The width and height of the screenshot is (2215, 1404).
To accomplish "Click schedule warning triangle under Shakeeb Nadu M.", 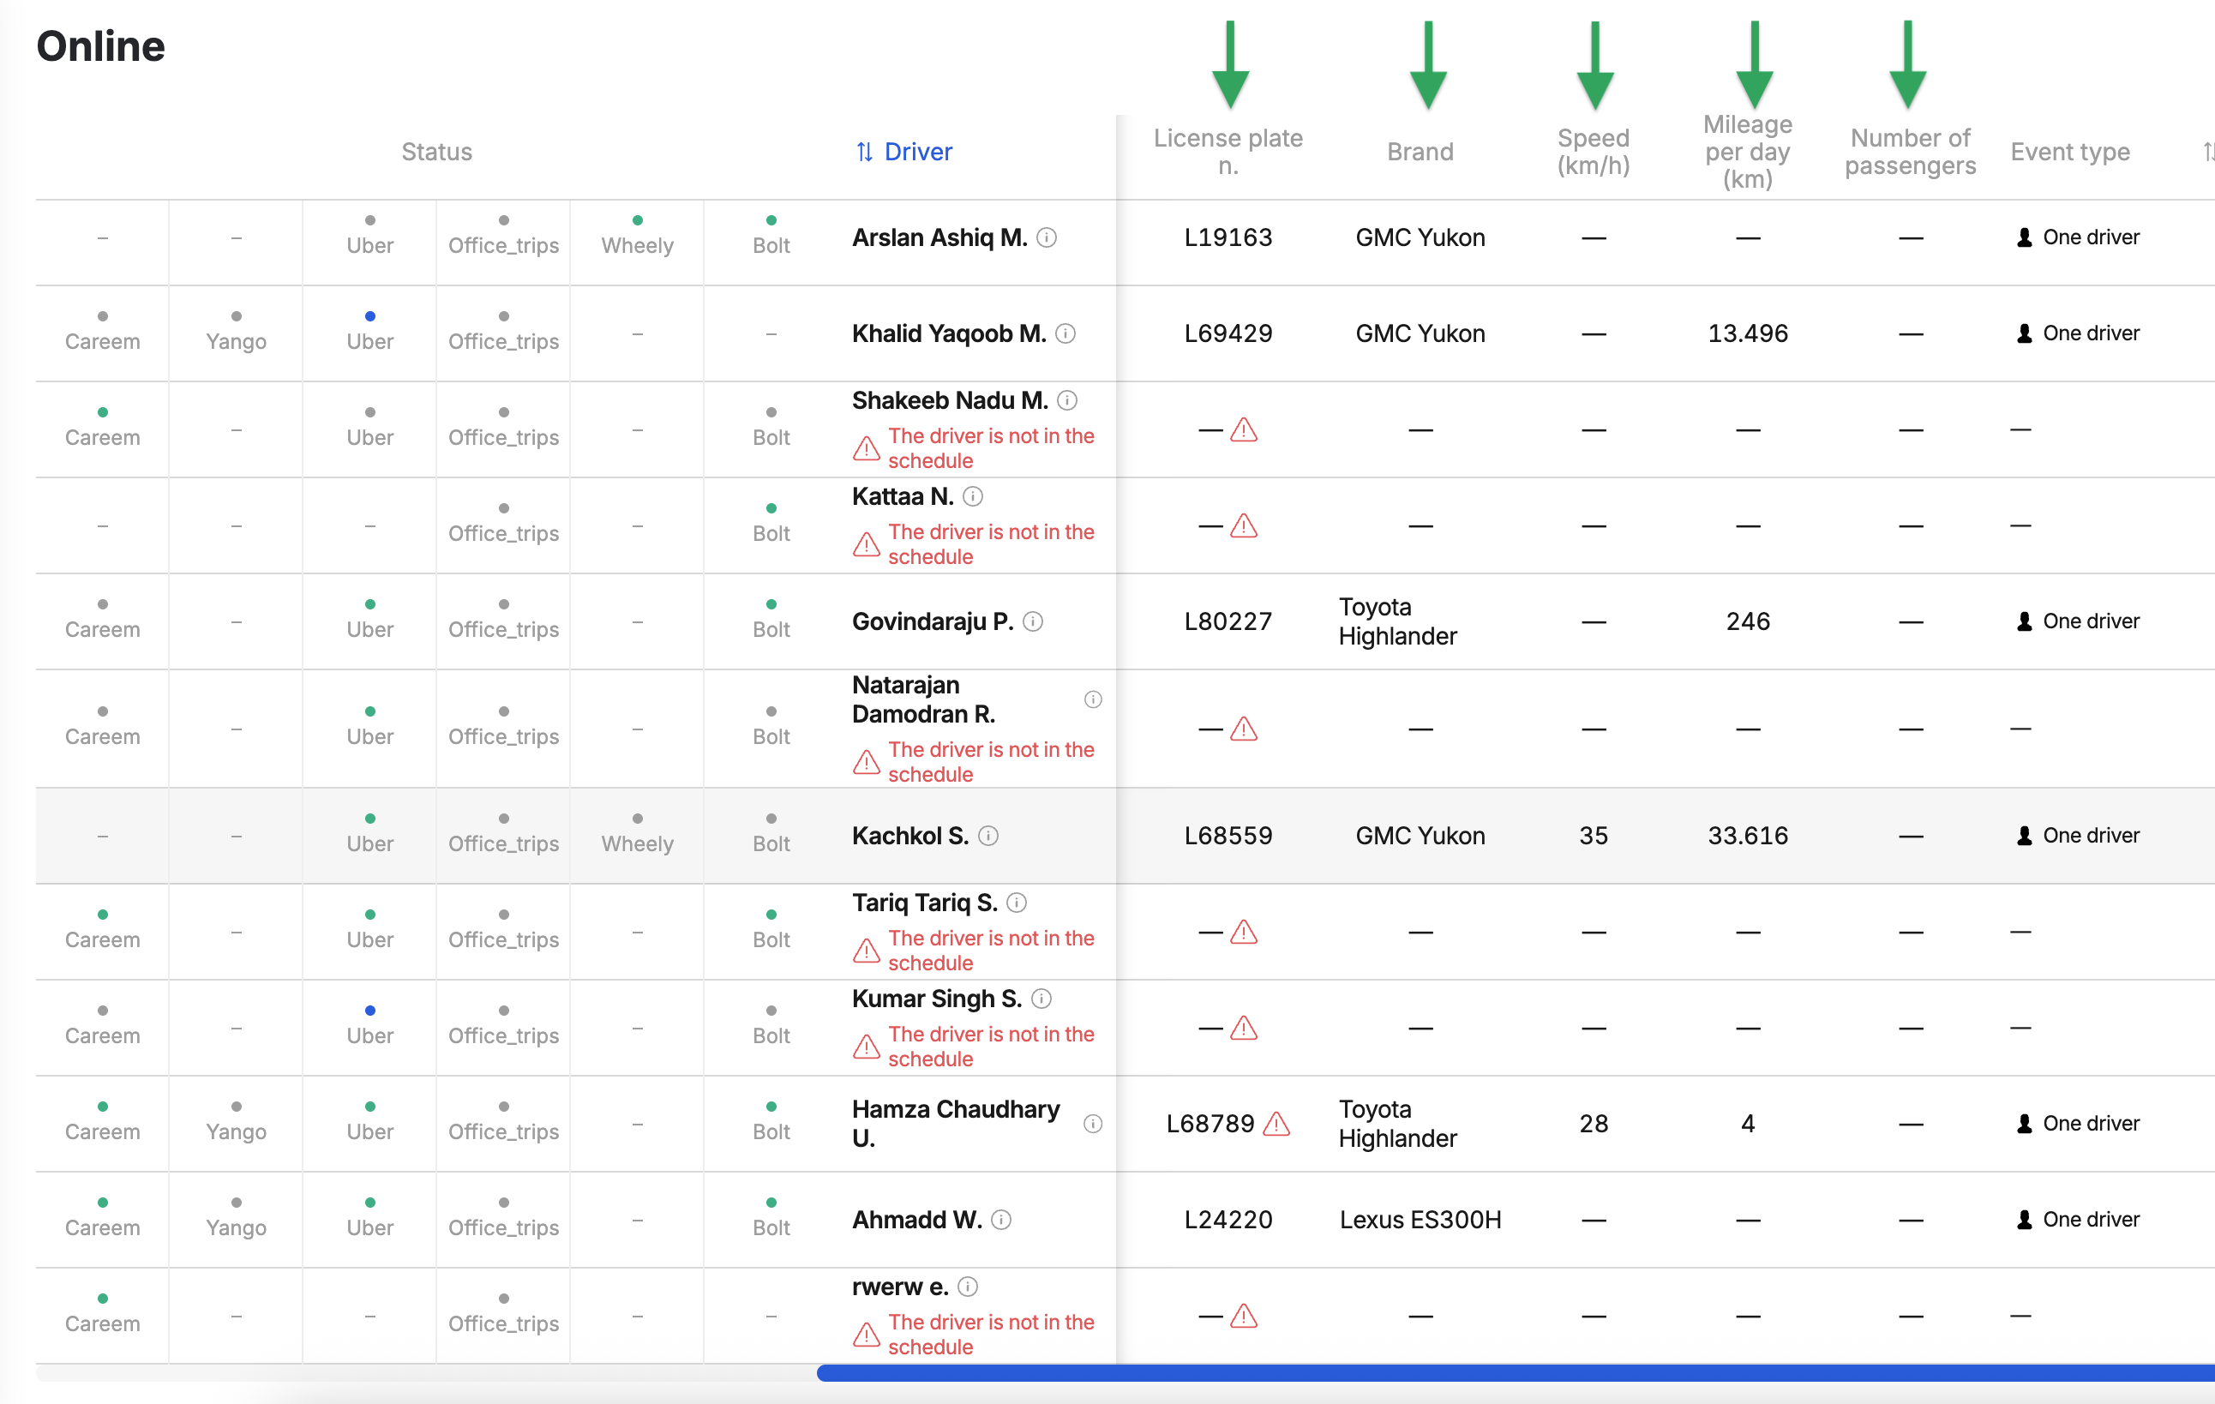I will coord(866,448).
